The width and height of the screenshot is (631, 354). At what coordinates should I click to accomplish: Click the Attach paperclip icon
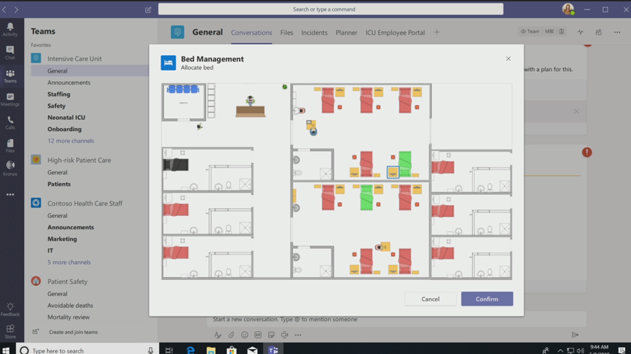click(231, 335)
